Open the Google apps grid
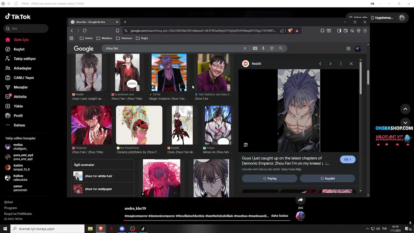The width and height of the screenshot is (414, 233). point(348,49)
